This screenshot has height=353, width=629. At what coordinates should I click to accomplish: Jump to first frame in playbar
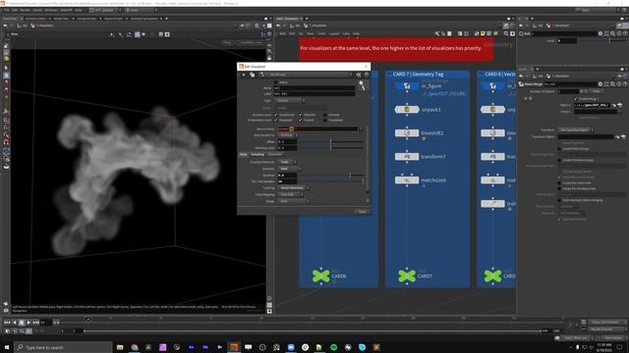coord(7,323)
